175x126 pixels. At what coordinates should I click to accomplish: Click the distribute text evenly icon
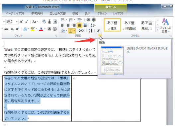coord(85,25)
